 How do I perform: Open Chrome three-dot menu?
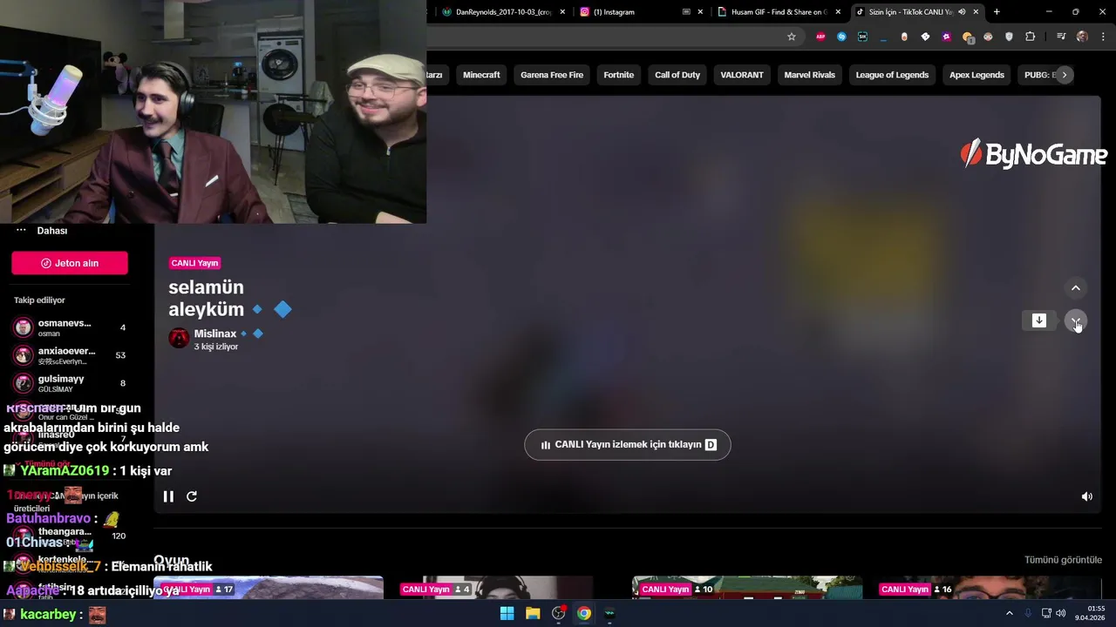1104,37
